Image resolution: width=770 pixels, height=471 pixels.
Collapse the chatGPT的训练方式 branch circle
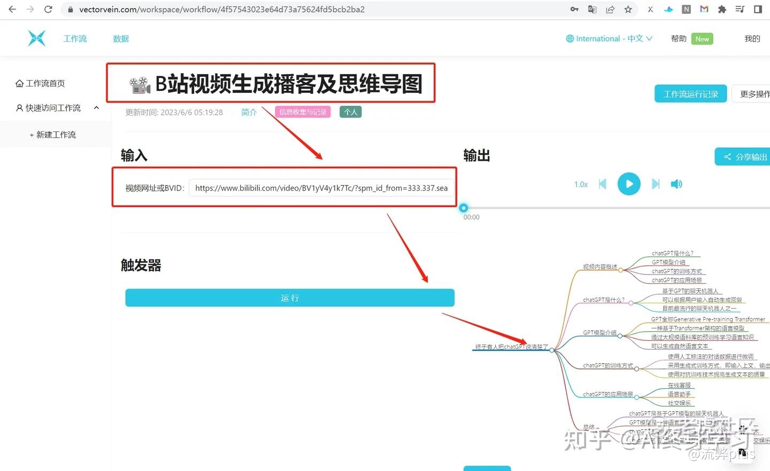636,369
